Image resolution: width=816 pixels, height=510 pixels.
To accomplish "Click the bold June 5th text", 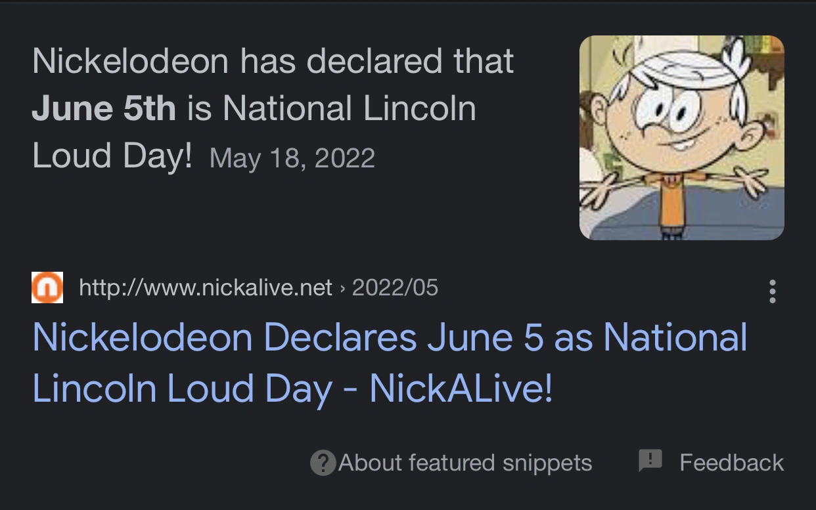I will coord(104,108).
